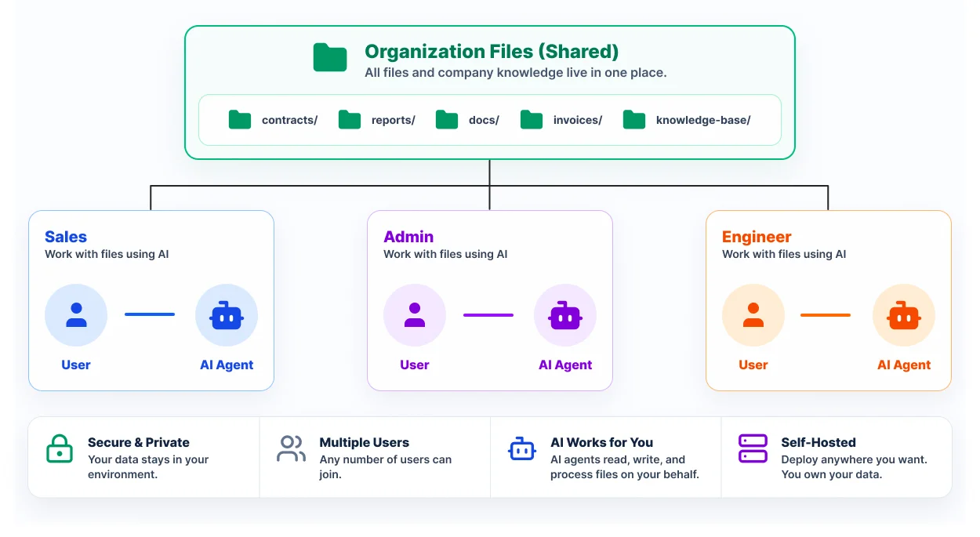Click the purple Admin AI Agent robot icon
980x537 pixels.
click(565, 315)
